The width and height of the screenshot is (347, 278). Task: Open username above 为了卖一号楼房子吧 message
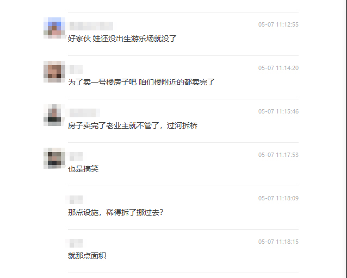coord(76,69)
